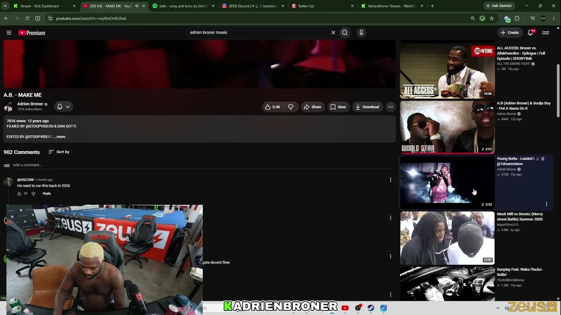Image resolution: width=561 pixels, height=315 pixels.
Task: Dislike the A.B. - MAKE ME video
Action: pyautogui.click(x=291, y=107)
